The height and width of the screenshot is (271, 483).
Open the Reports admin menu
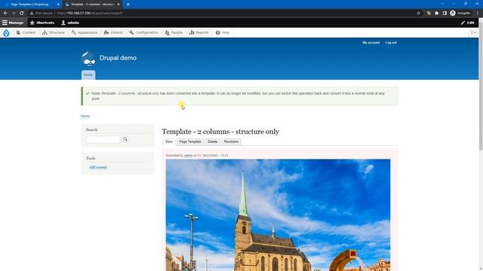tap(199, 32)
